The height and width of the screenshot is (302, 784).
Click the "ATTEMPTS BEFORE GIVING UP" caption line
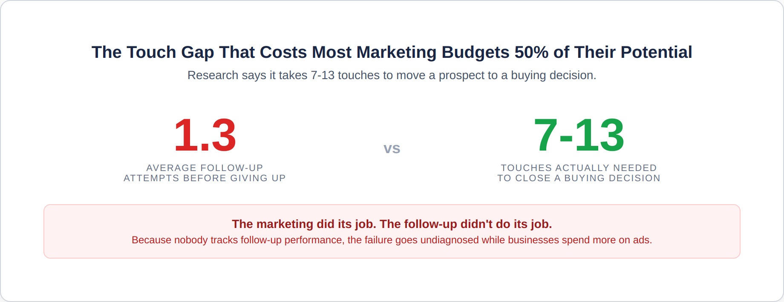(205, 178)
